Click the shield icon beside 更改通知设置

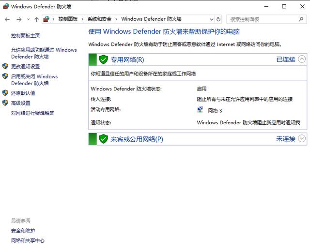pos(5,66)
